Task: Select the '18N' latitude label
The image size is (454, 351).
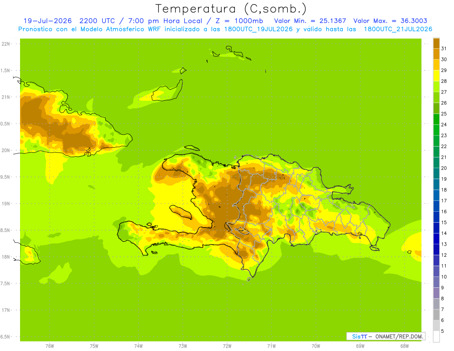Action: pos(5,257)
